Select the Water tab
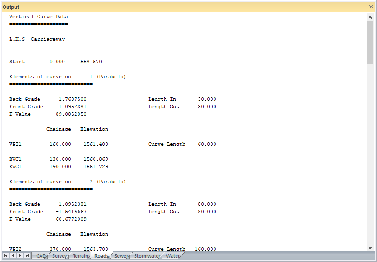This screenshot has width=377, height=262. tap(173, 256)
